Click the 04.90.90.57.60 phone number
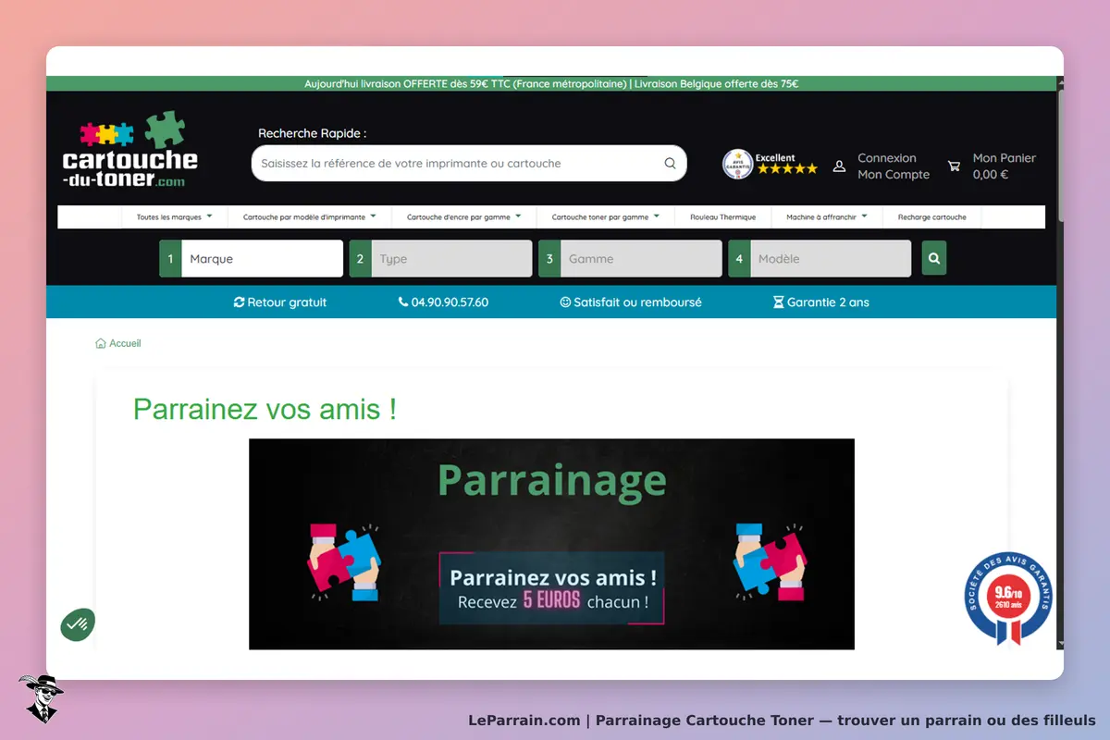This screenshot has height=740, width=1110. (x=450, y=302)
